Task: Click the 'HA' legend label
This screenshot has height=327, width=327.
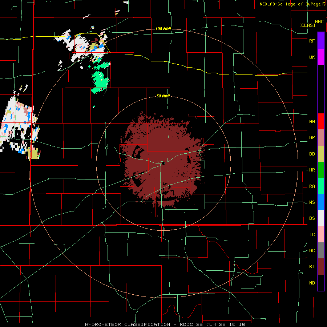Action: pyautogui.click(x=312, y=121)
